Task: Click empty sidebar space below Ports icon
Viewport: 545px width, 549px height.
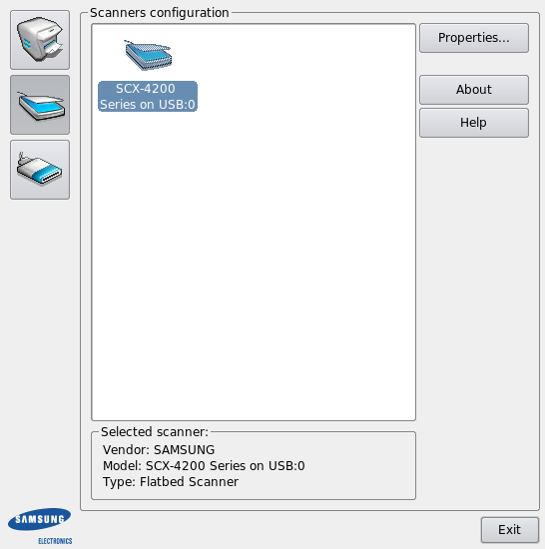Action: pos(40,350)
